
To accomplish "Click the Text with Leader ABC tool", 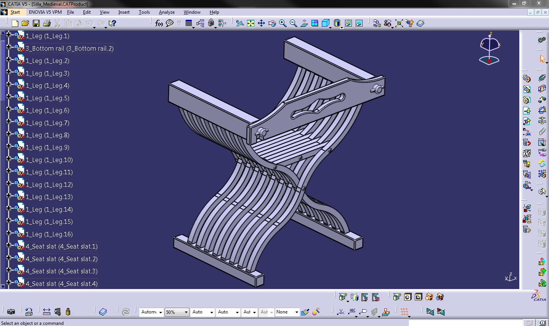I will click(352, 312).
